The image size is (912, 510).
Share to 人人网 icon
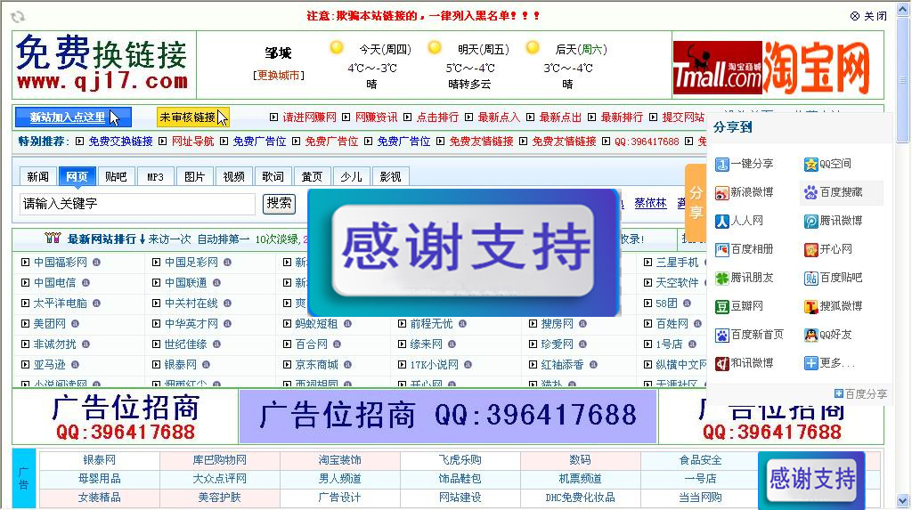[721, 222]
